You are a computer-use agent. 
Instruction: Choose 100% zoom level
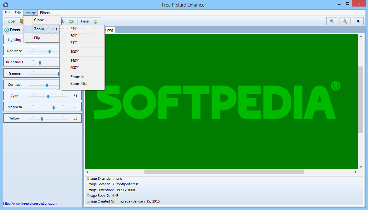(82, 52)
